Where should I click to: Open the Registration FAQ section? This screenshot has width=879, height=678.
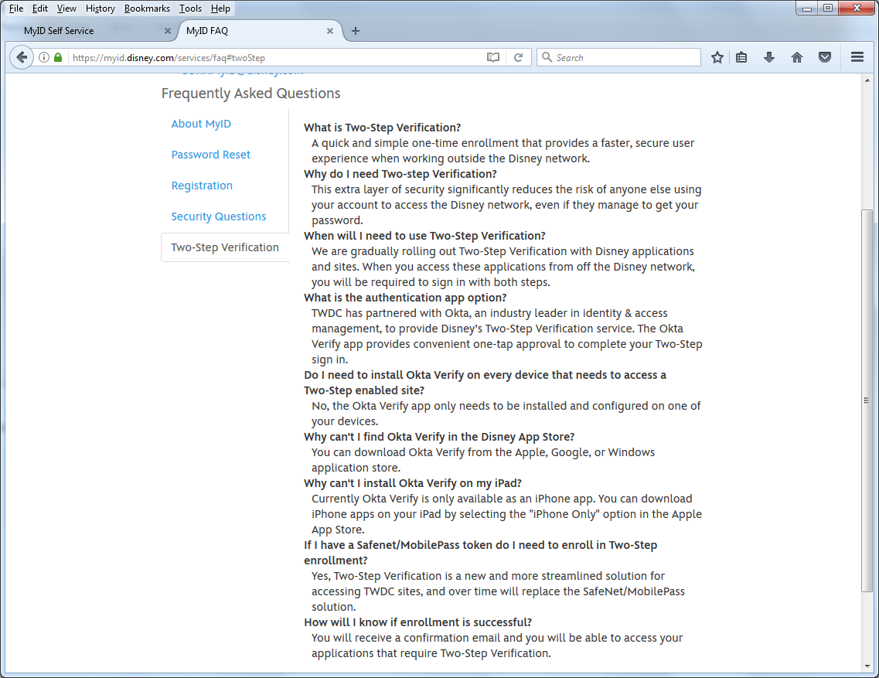coord(202,186)
